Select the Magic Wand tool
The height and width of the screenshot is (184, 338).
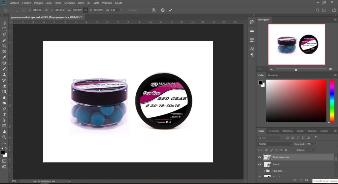tap(4, 40)
